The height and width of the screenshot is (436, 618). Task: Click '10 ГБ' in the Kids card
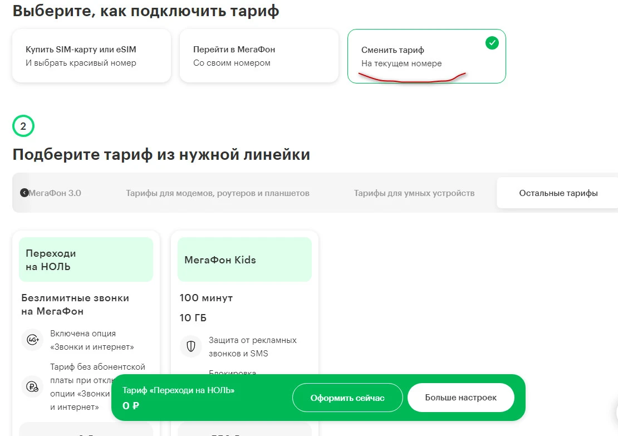(193, 317)
